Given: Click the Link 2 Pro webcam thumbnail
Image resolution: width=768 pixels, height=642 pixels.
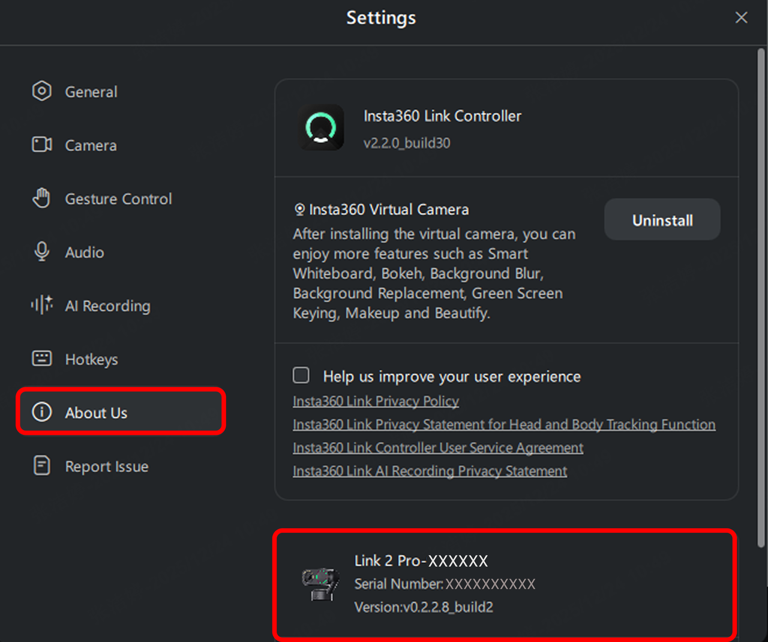Looking at the screenshot, I should 320,584.
